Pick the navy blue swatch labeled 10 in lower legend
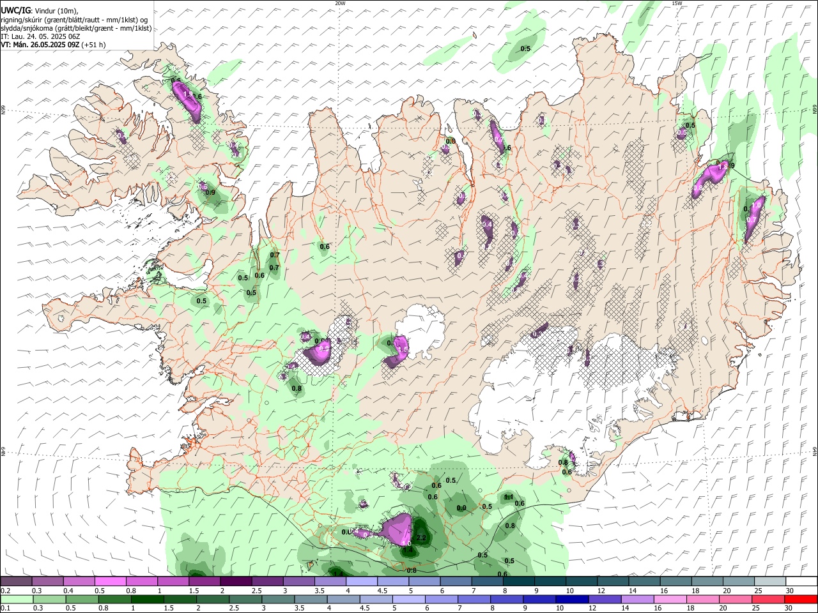Screen dimensions: 818x613 (x=572, y=600)
